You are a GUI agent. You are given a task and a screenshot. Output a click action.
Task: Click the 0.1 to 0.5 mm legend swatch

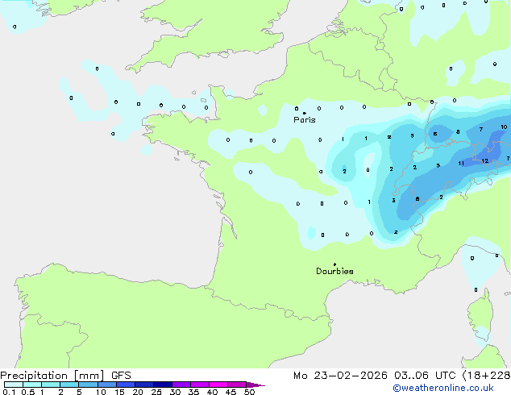pyautogui.click(x=14, y=385)
